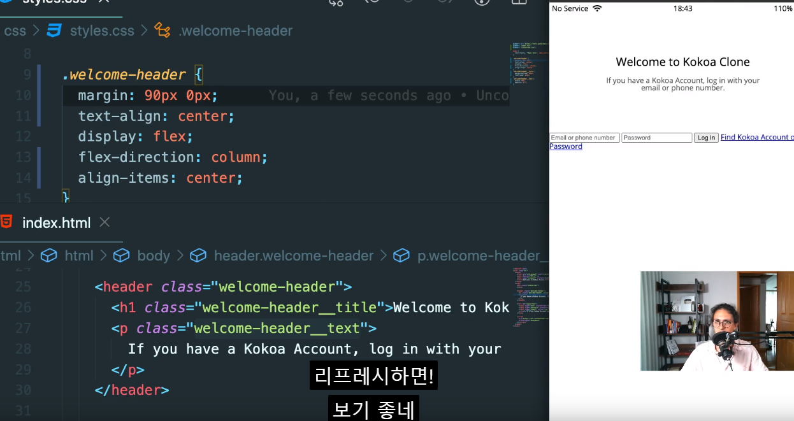Click the cube icon before html breadcrumb

[48, 255]
